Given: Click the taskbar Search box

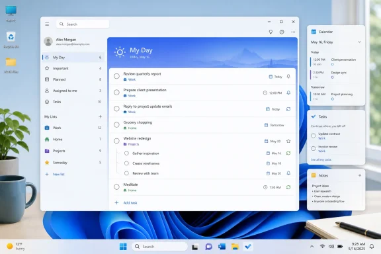Looking at the screenshot, I should (159, 247).
